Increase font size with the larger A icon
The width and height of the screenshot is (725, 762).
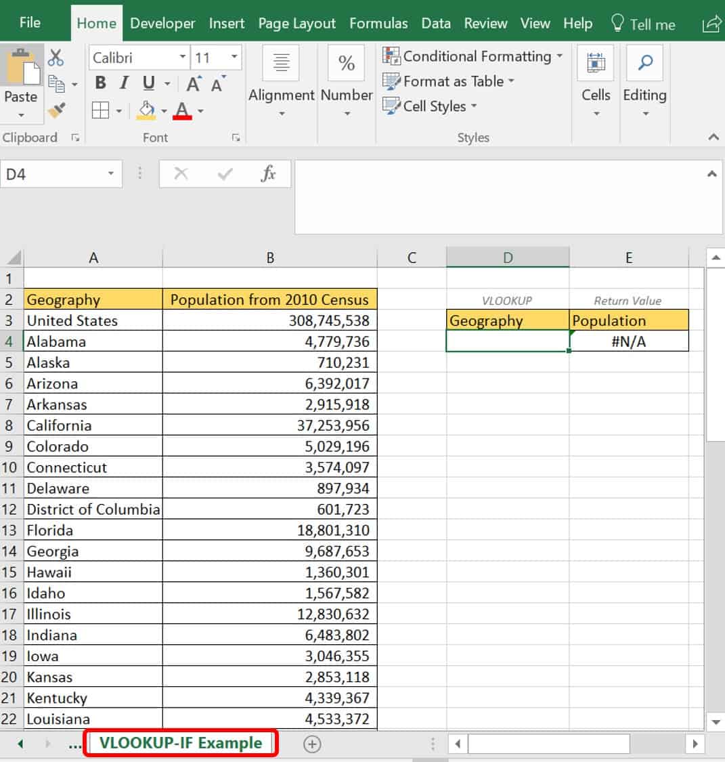pyautogui.click(x=194, y=84)
